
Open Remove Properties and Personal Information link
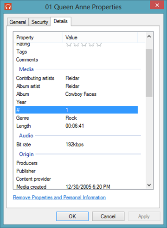point(59,197)
